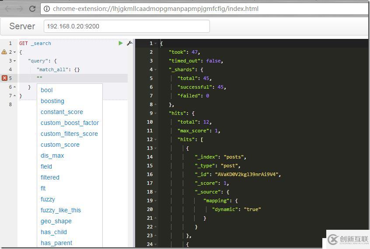370x249 pixels.
Task: Pick has_child suggestion
Action: pyautogui.click(x=53, y=232)
